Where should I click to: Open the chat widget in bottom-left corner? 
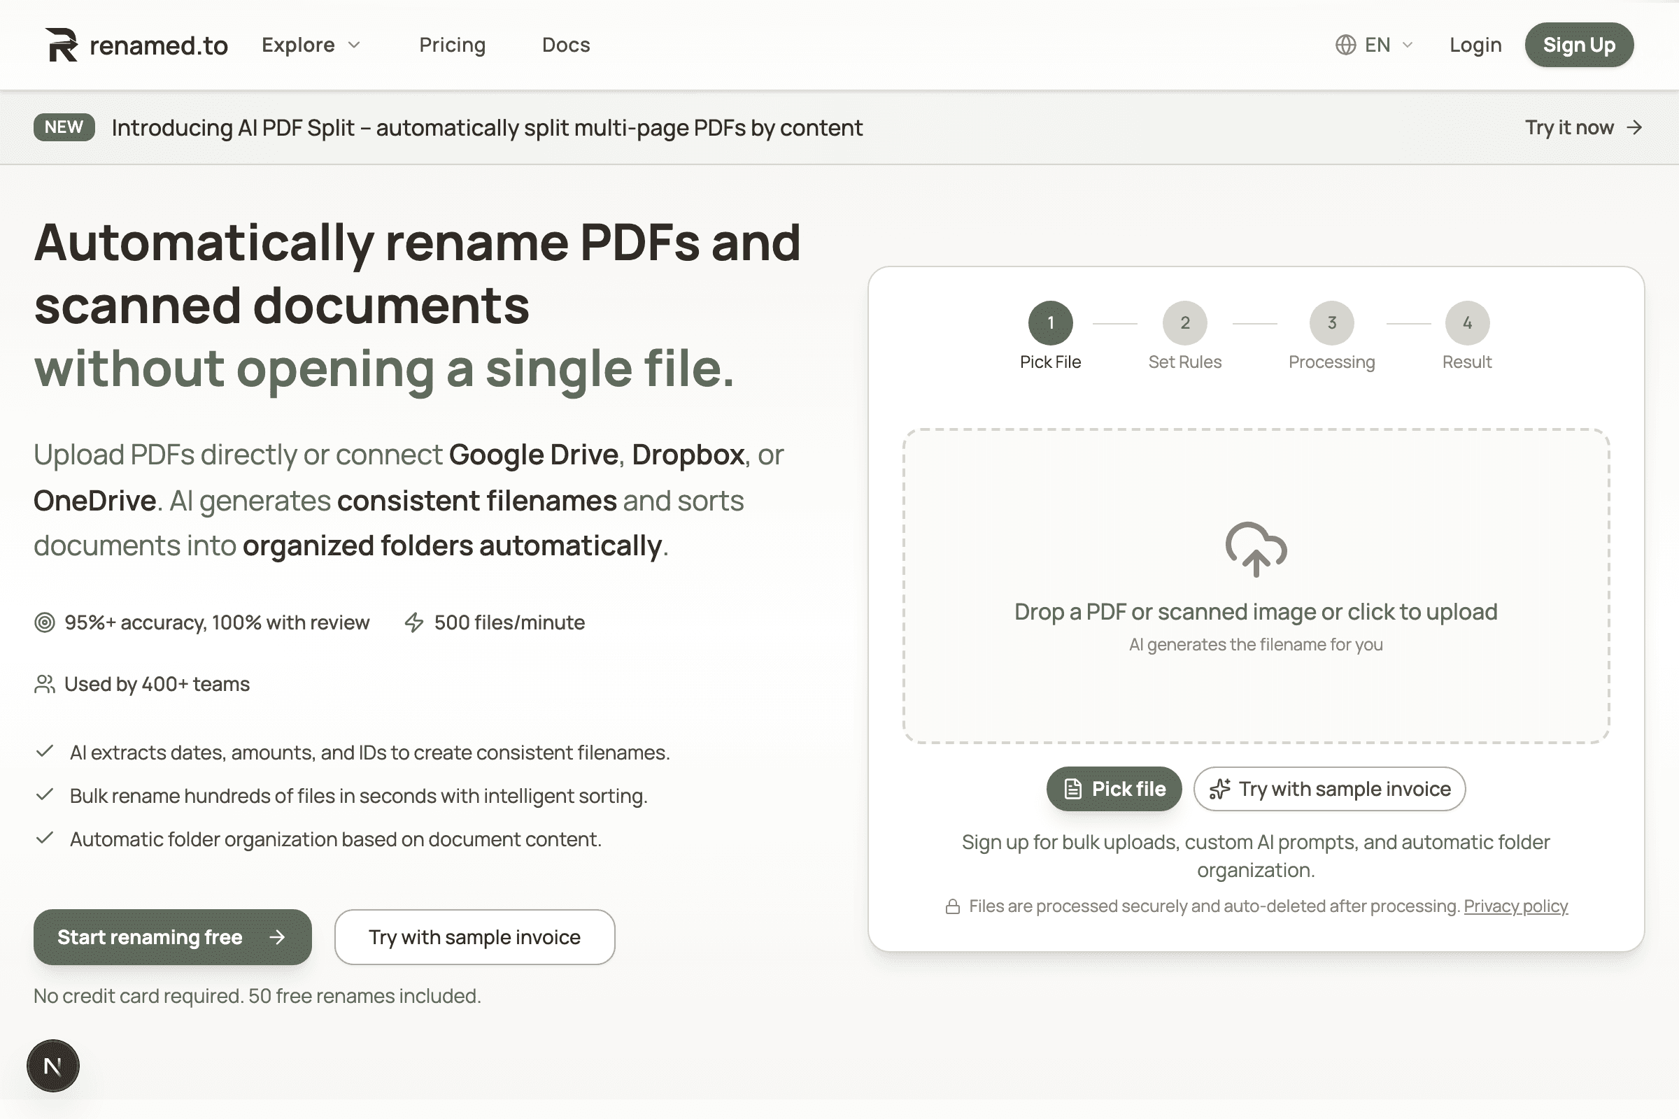54,1065
